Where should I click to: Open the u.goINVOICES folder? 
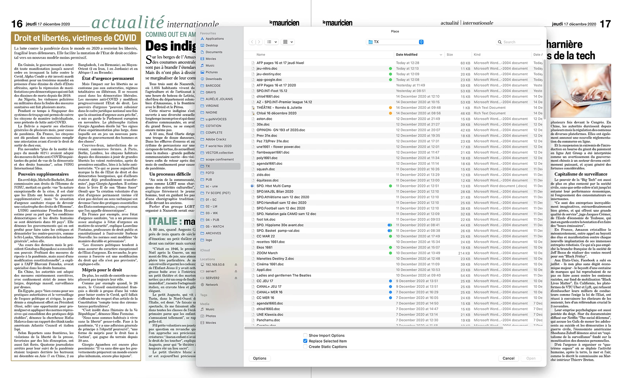coord(216,119)
